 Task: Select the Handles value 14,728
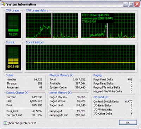(38, 80)
